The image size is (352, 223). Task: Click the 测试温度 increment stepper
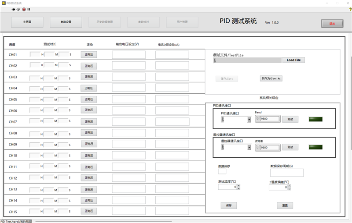238,185
